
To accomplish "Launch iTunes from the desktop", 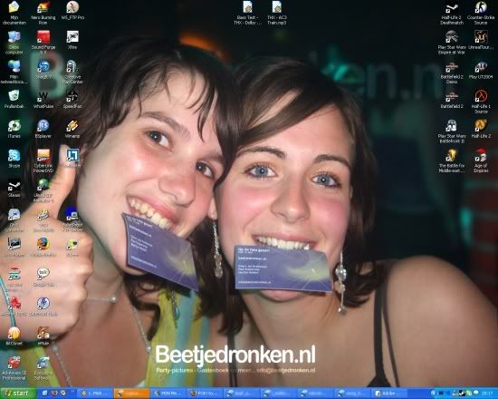I will tap(14, 129).
